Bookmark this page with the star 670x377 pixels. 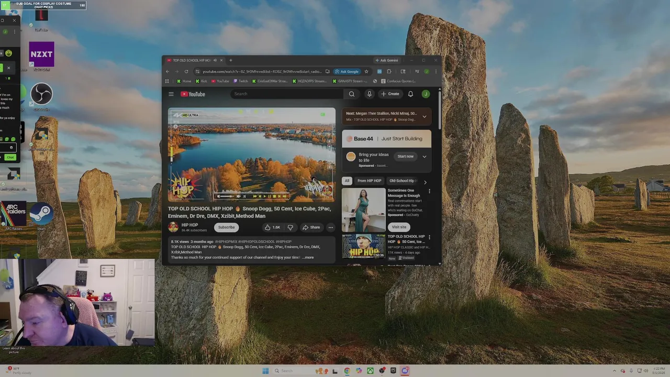(366, 71)
